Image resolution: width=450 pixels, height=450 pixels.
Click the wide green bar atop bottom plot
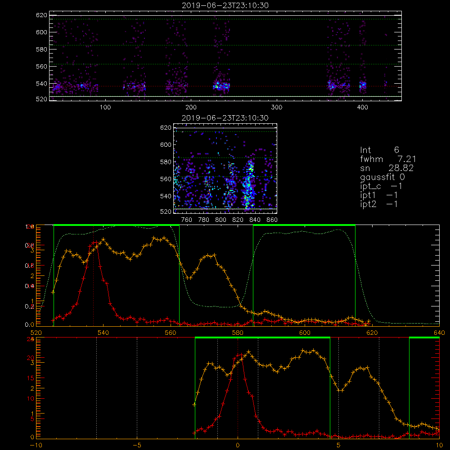pos(262,338)
